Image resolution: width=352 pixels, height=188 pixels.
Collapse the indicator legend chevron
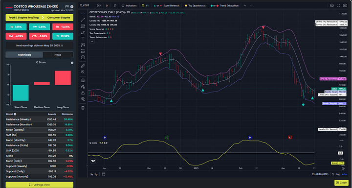pos(91,42)
